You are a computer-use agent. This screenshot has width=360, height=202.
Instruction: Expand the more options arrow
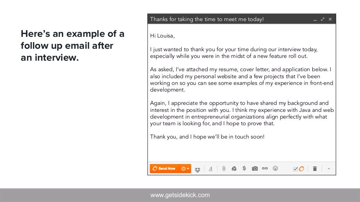point(329,169)
